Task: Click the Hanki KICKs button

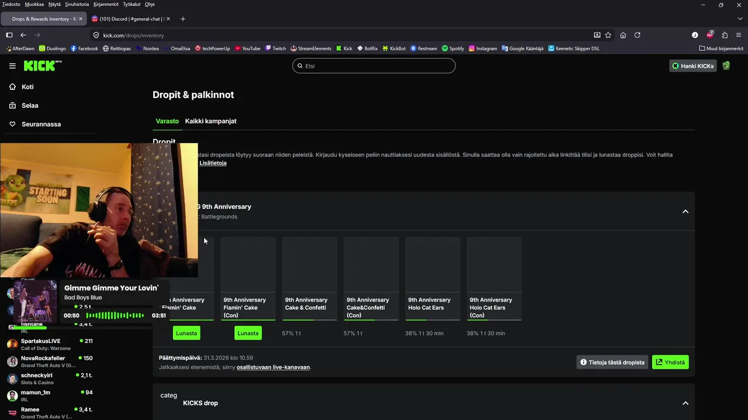Action: coord(693,66)
